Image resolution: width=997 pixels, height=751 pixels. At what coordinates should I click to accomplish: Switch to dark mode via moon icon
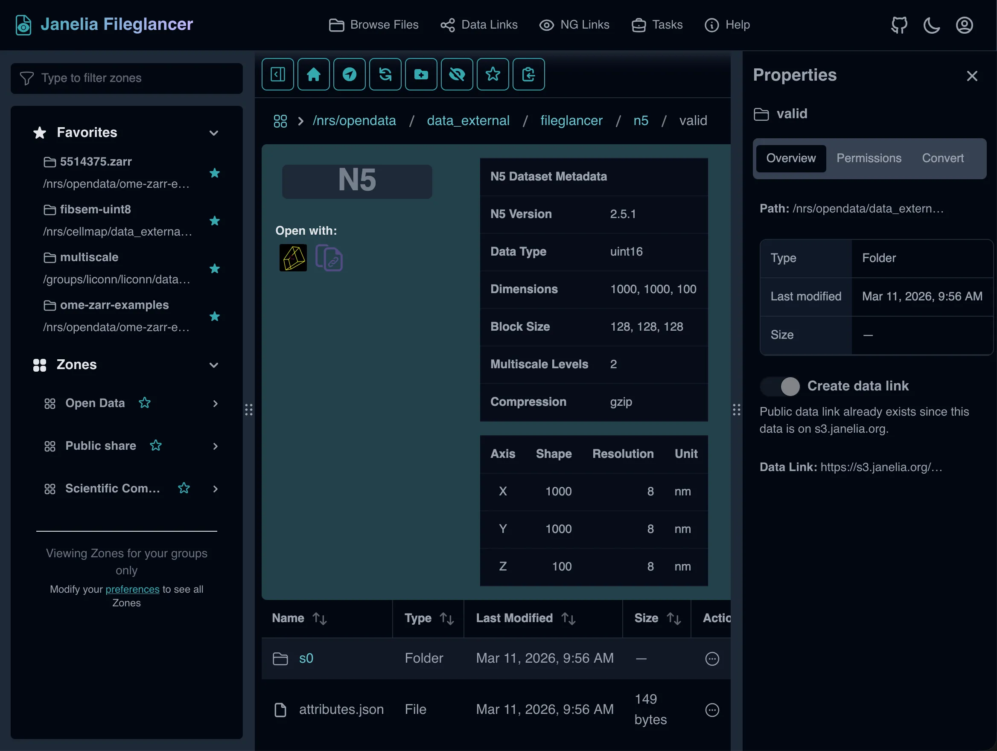[x=931, y=25]
